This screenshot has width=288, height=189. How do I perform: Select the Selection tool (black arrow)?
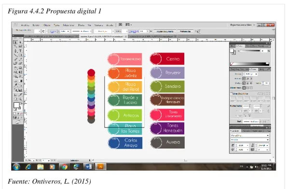click(x=15, y=42)
